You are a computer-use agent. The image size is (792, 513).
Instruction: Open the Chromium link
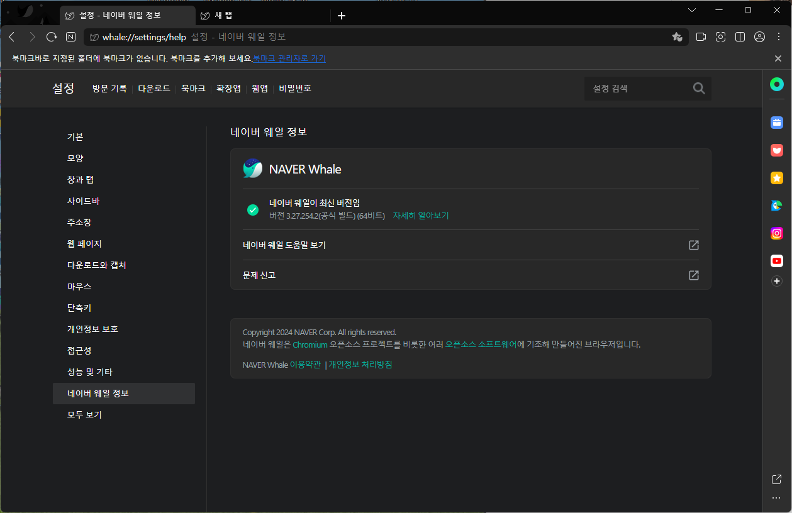click(x=310, y=345)
